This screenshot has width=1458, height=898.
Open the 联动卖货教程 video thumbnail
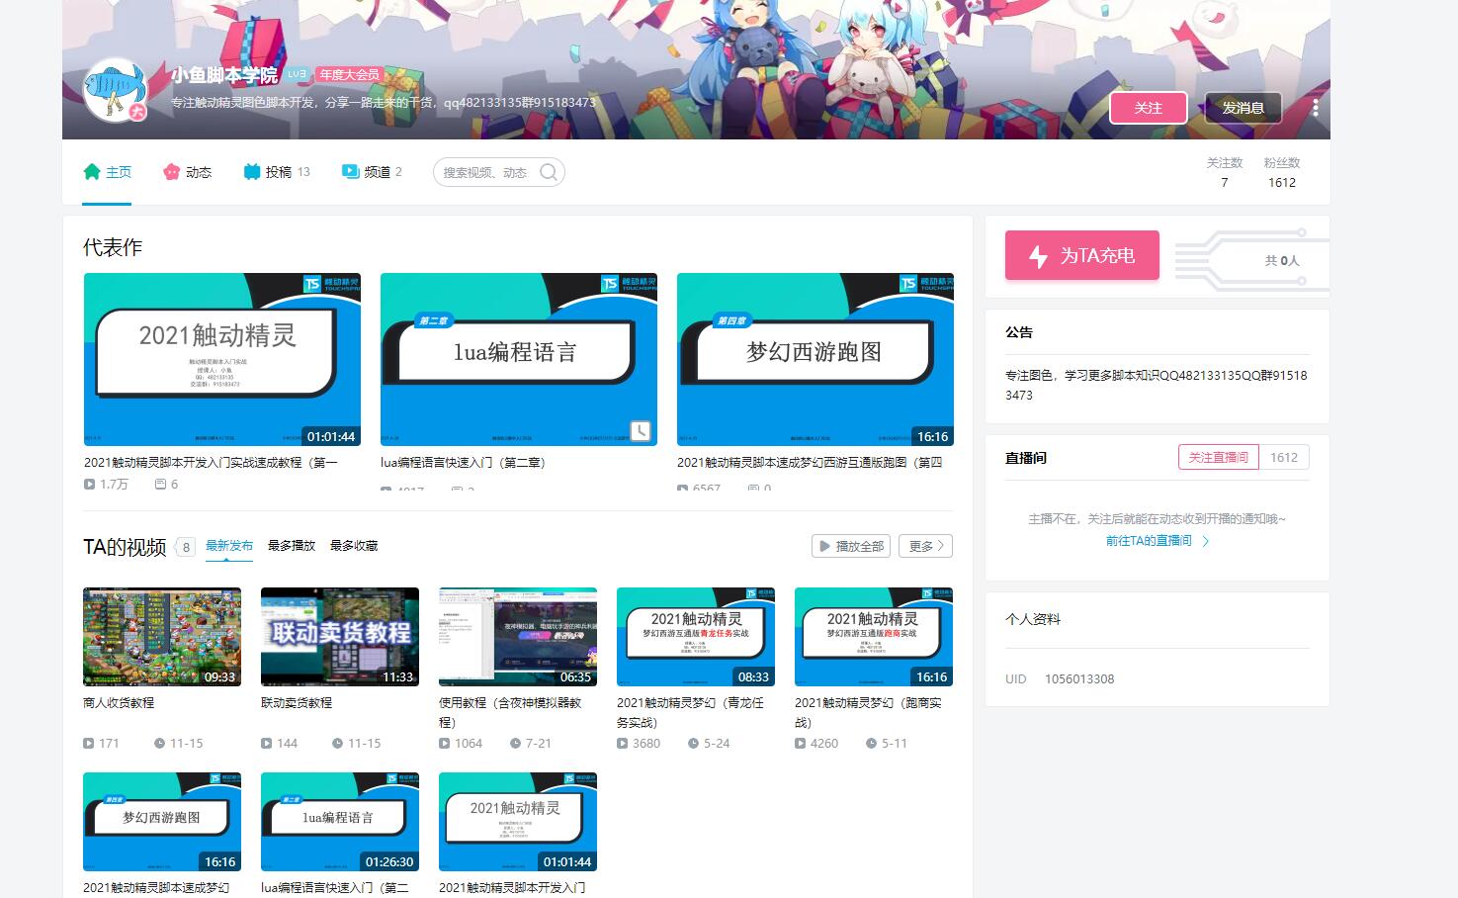click(x=340, y=637)
